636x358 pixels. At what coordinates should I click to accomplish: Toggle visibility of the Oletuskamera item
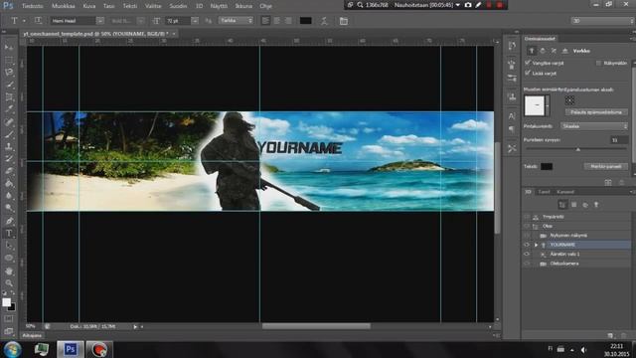(x=527, y=264)
